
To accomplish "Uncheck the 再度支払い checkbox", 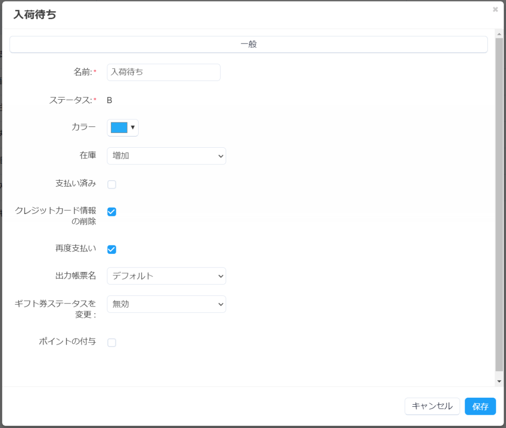I will click(x=112, y=249).
